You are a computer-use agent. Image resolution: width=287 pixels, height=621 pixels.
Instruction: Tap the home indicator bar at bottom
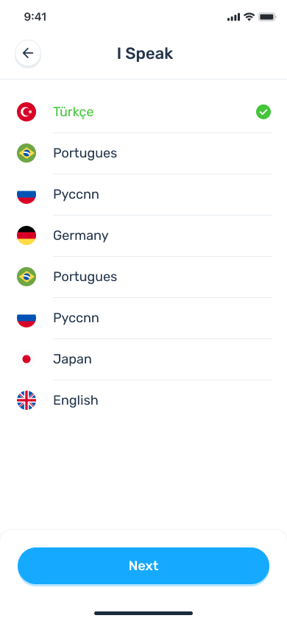click(143, 613)
